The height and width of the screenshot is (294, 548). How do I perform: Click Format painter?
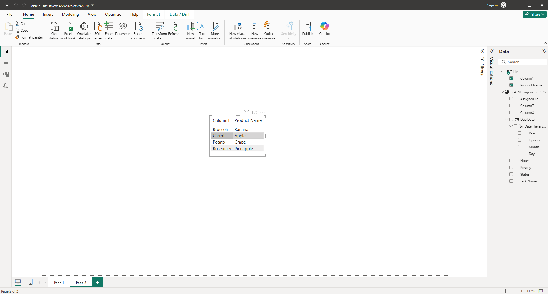[x=29, y=37]
